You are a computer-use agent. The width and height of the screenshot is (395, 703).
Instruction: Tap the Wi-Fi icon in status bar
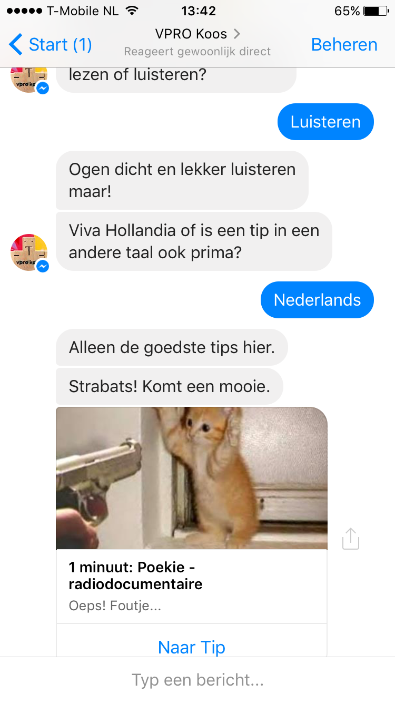133,11
